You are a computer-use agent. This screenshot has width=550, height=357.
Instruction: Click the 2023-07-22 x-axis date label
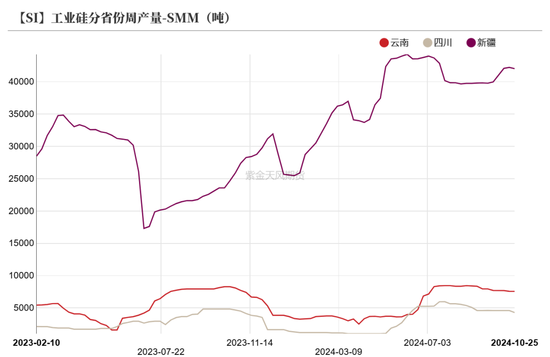[161, 352]
